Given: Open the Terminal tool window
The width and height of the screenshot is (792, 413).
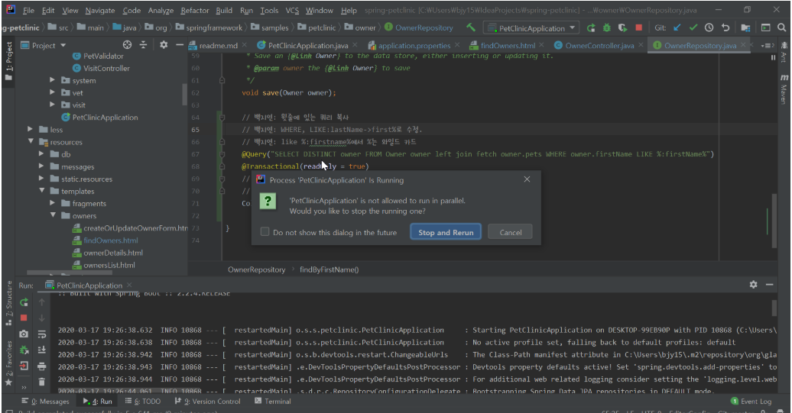Looking at the screenshot, I should click(273, 402).
